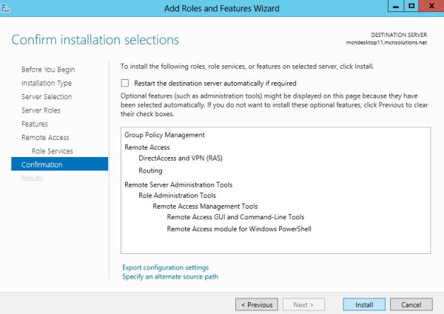
Task: Enable automatic restart of destination server
Action: [125, 84]
